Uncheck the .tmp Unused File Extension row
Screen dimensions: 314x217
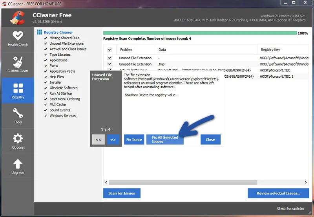pos(110,64)
